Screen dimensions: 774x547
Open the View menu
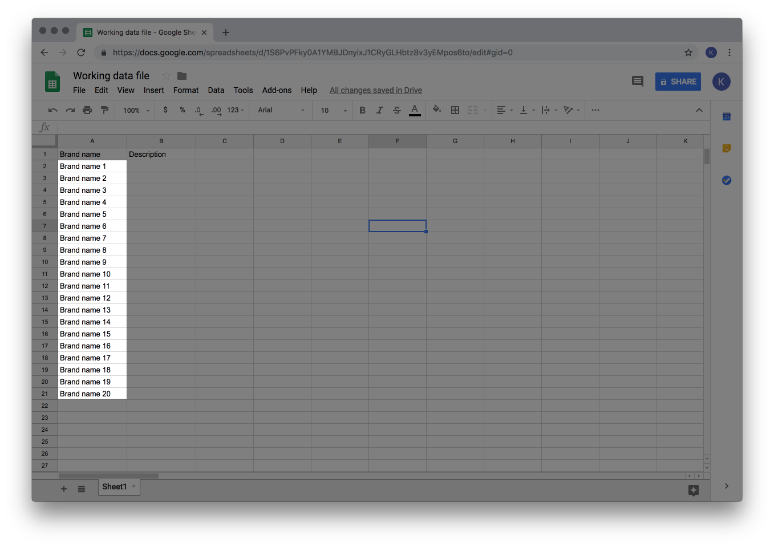pos(126,90)
